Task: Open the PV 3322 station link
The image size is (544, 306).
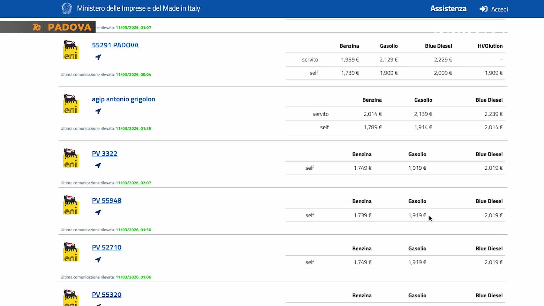Action: (105, 154)
